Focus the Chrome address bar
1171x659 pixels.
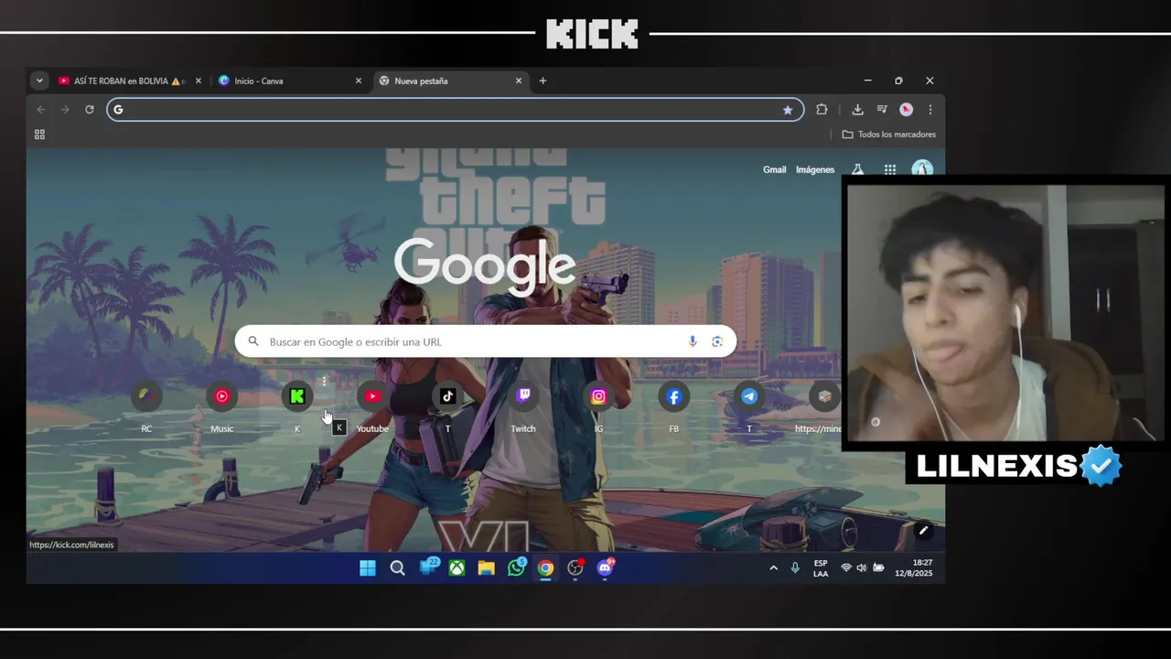[455, 110]
